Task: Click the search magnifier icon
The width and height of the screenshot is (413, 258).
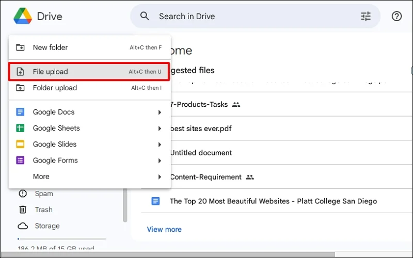Action: click(145, 16)
